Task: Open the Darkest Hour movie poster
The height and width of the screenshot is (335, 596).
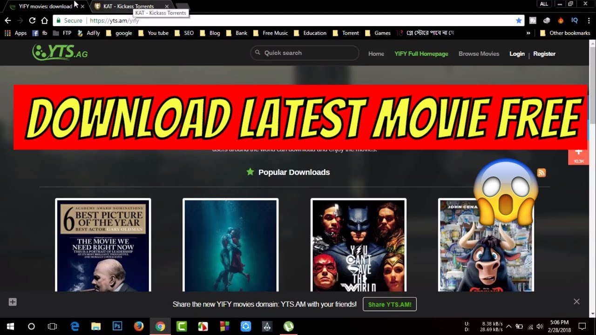Action: [103, 245]
